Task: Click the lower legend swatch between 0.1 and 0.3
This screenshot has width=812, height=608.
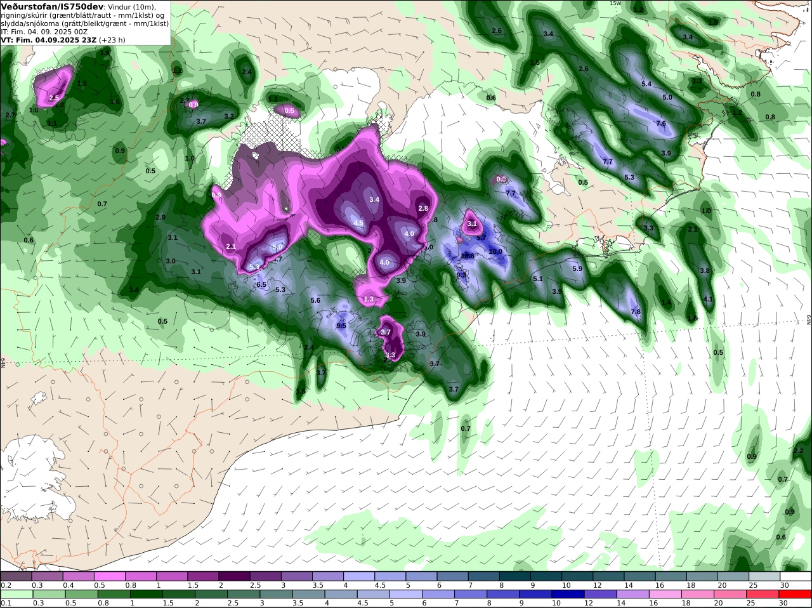Action: 16,595
